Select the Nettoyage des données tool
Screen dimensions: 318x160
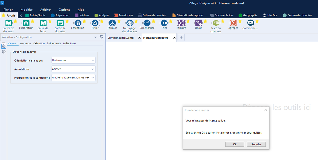click(x=129, y=26)
